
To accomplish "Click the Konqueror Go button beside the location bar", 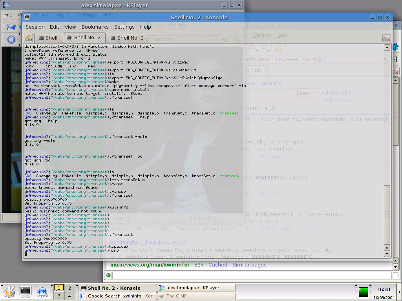I will pyautogui.click(x=395, y=60).
